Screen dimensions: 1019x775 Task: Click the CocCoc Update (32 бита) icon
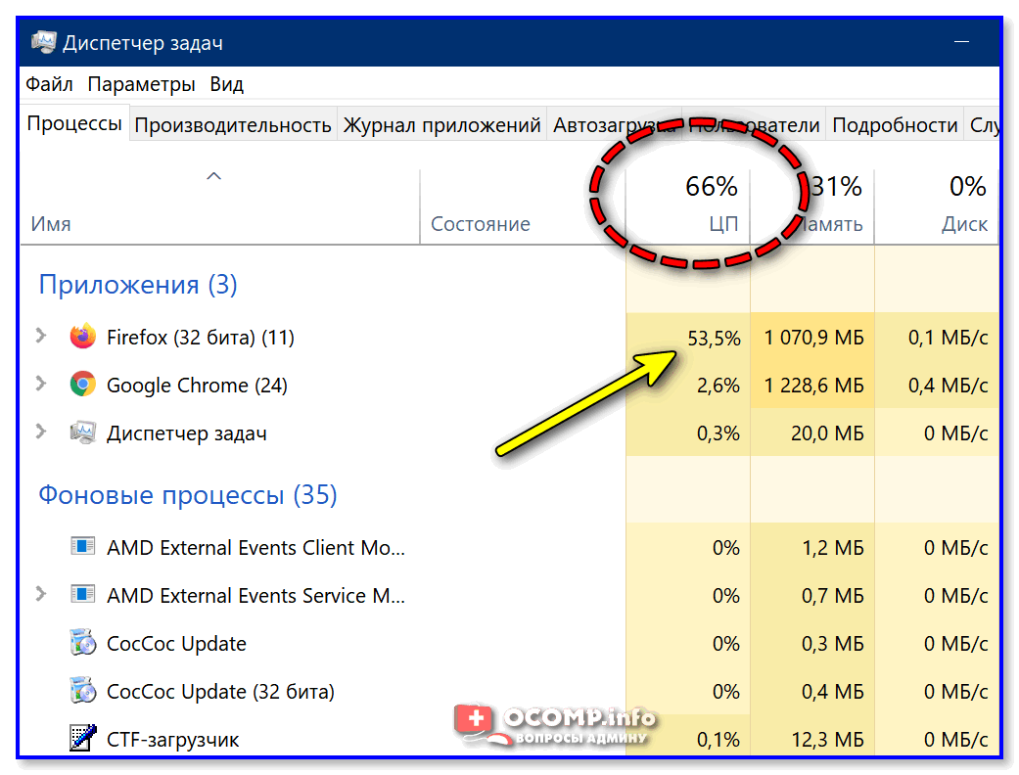click(83, 692)
